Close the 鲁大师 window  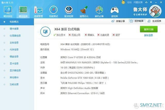click(161, 2)
